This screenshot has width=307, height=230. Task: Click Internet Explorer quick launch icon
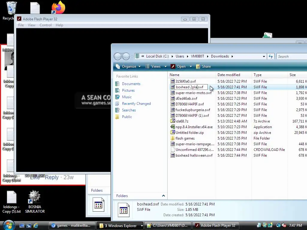click(x=36, y=226)
